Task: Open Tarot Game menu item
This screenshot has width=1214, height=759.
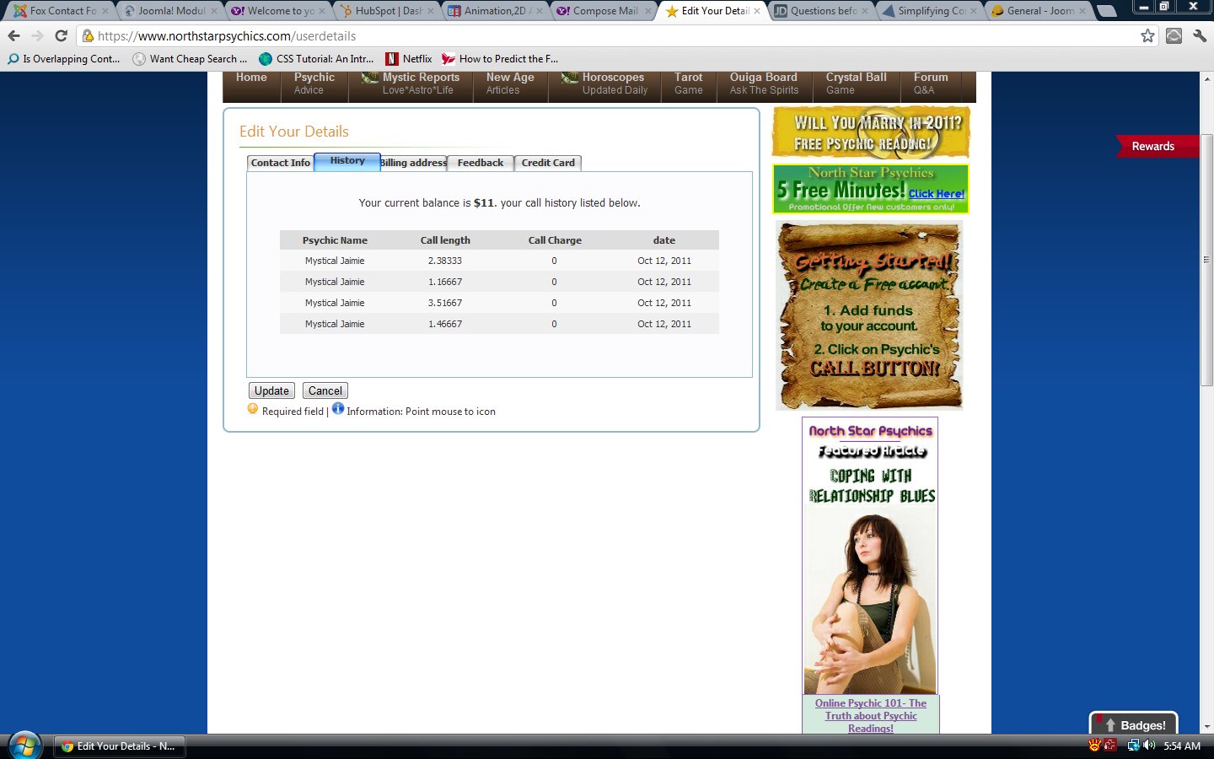Action: pyautogui.click(x=688, y=83)
